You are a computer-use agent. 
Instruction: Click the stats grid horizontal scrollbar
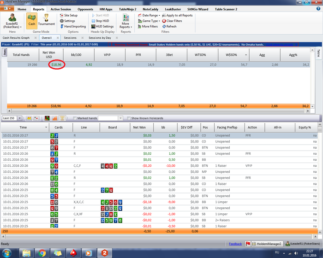[x=158, y=111]
